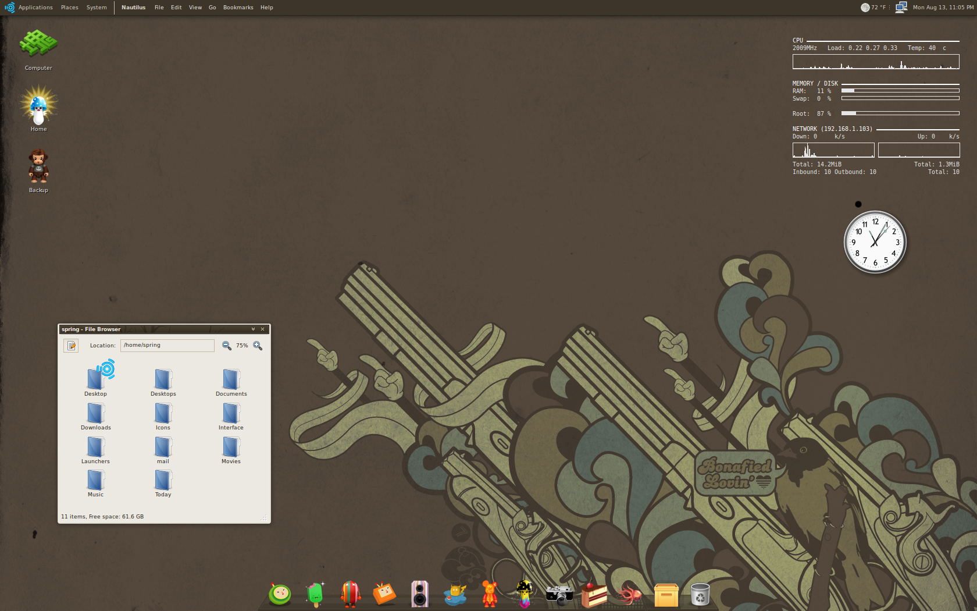Toggle the location text-entry edit button
Screen dimensions: 977x611
[71, 346]
